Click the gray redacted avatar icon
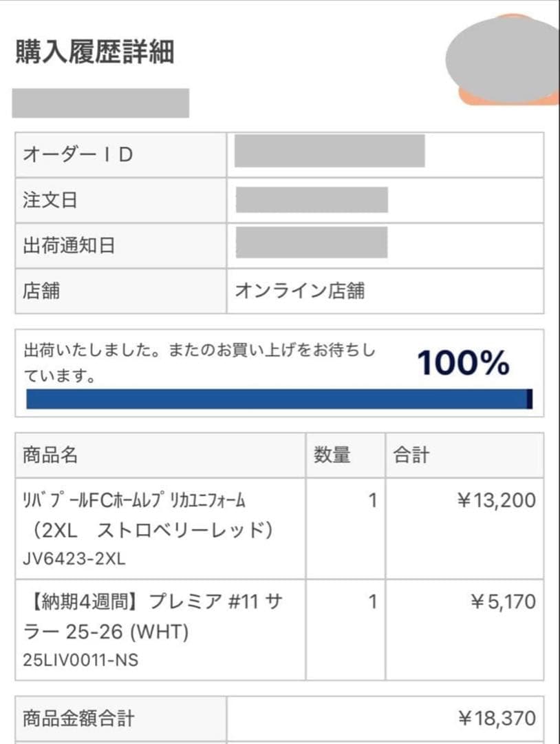This screenshot has height=744, width=560. [x=502, y=57]
